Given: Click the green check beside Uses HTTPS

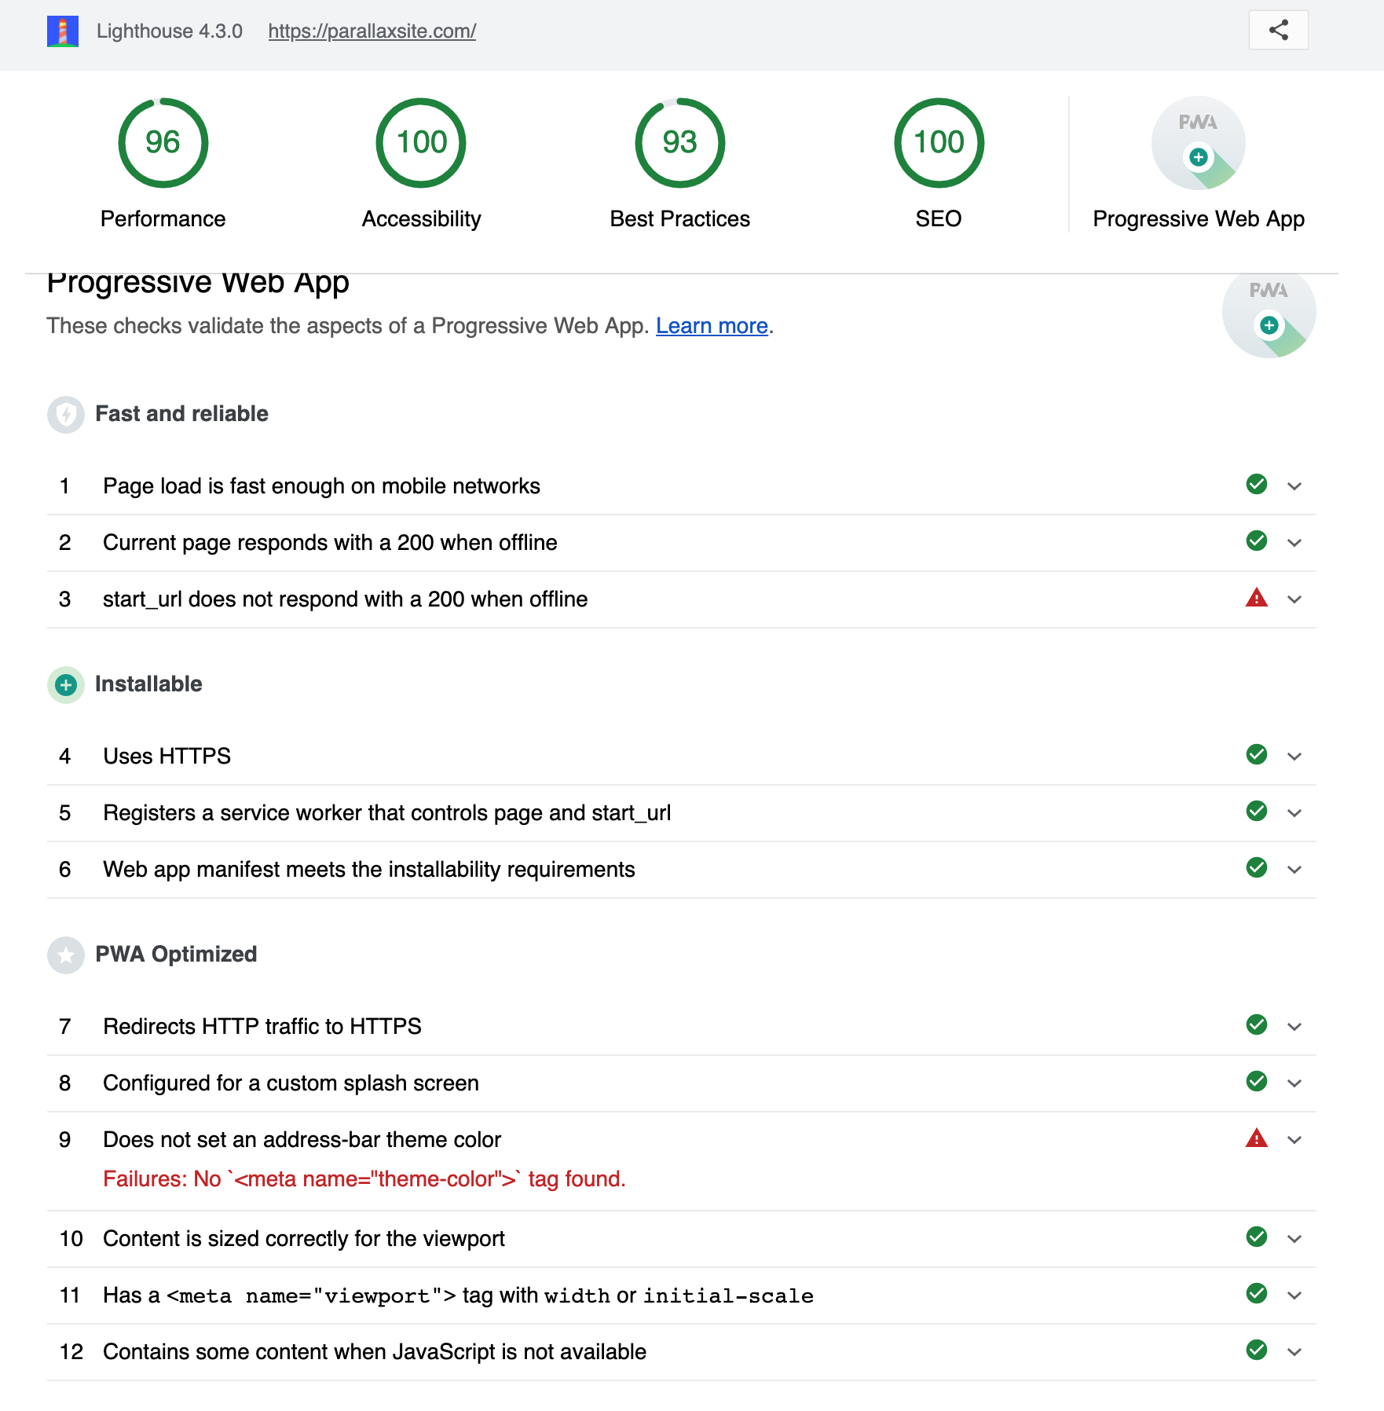Looking at the screenshot, I should pos(1257,755).
